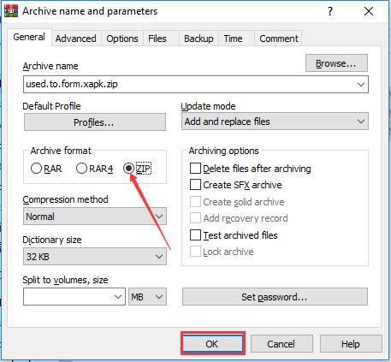Image resolution: width=391 pixels, height=362 pixels.
Task: Check Create SFX archive option
Action: (195, 185)
